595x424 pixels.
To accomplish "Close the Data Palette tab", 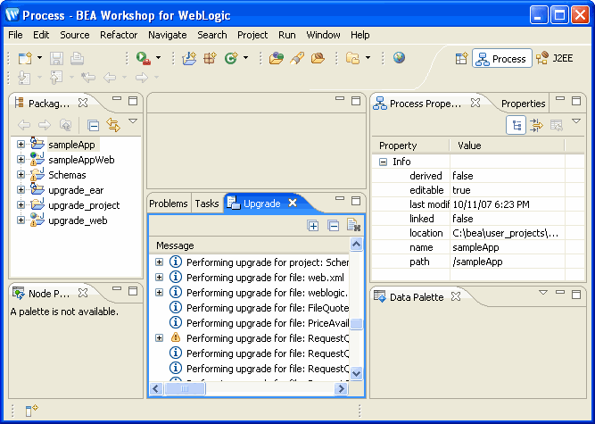I will [456, 296].
